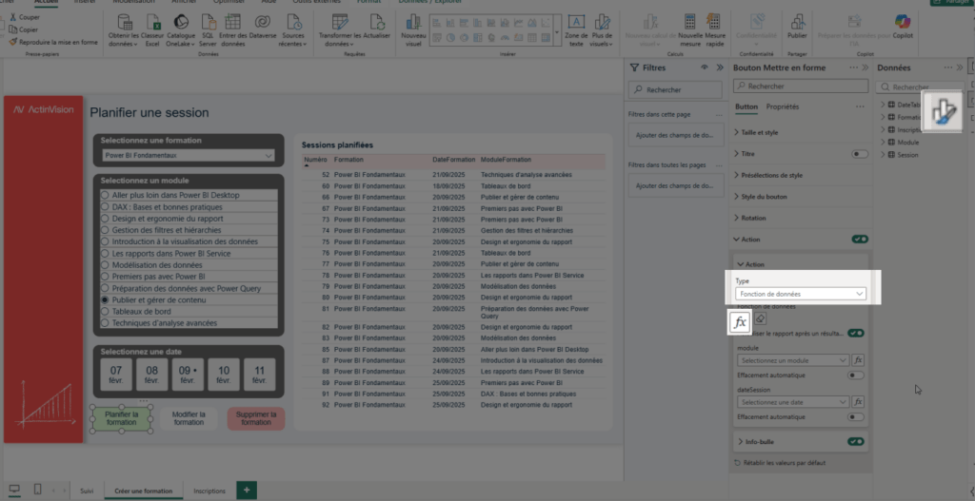
Task: Open the Type dropdown Fonction de données
Action: pos(800,295)
